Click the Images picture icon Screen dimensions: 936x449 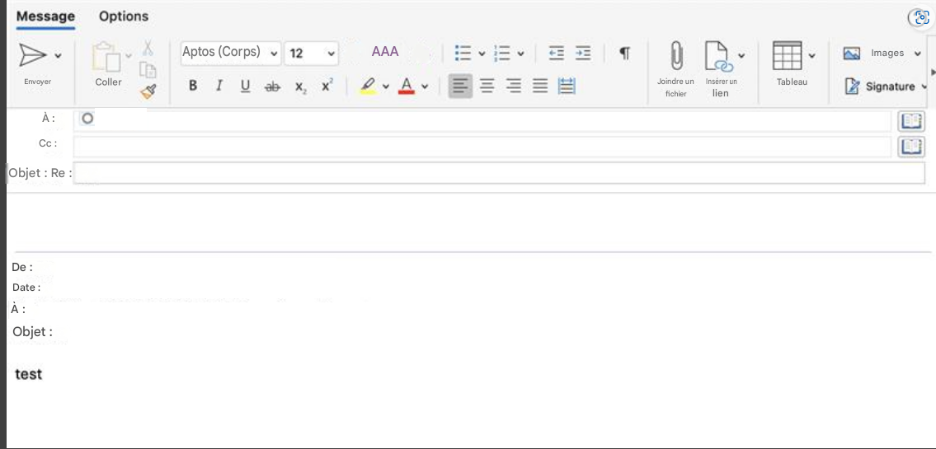852,54
